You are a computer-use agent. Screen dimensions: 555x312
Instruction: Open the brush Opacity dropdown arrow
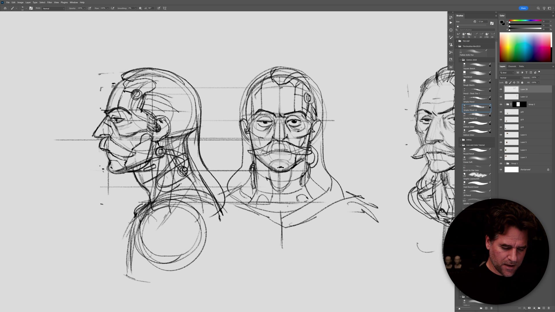84,8
